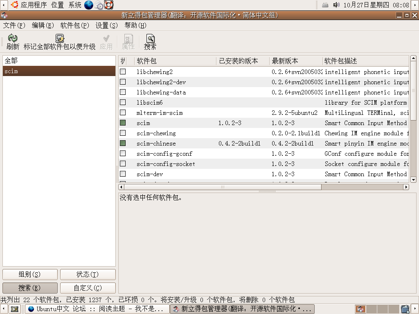This screenshot has height=314, width=419.
Task: Click the 新立得包管理器 taskbar button
Action: click(242, 309)
